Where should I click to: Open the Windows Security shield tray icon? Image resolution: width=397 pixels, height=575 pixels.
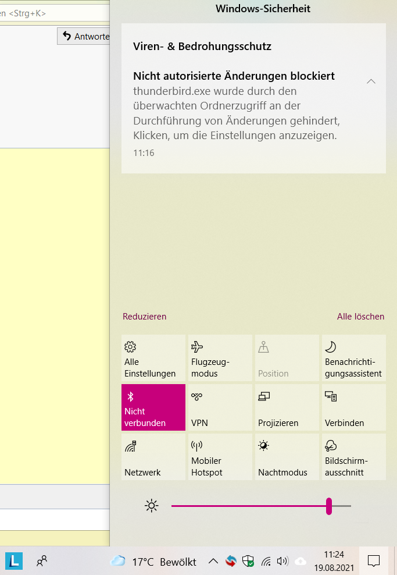248,561
